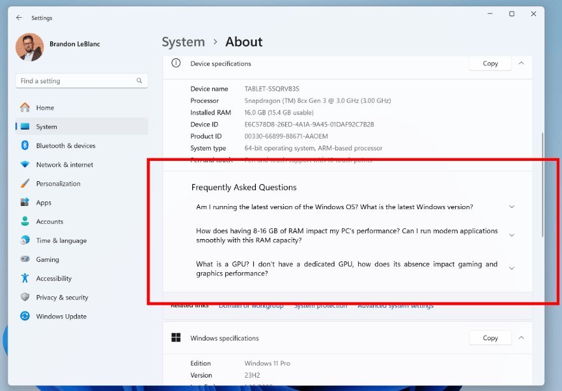Select System in the sidebar
Screen dimensions: 562x391
tap(81, 127)
